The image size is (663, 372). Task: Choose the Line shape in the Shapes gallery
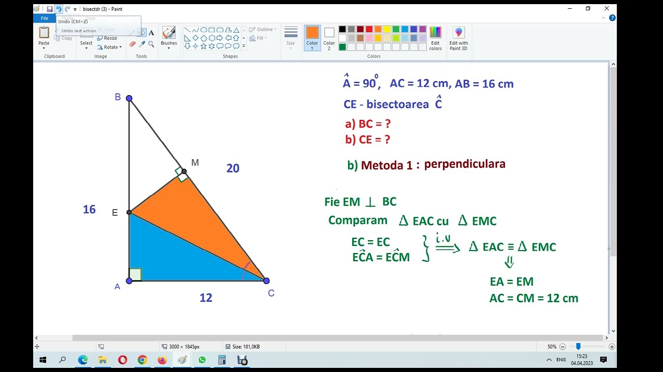tap(188, 30)
